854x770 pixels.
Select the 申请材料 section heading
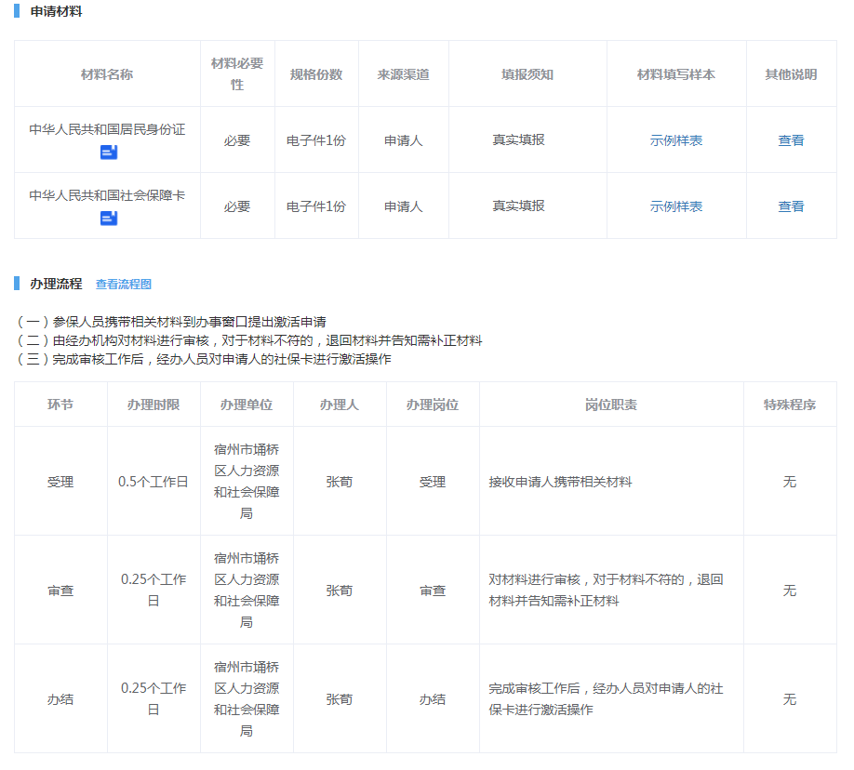click(x=56, y=11)
